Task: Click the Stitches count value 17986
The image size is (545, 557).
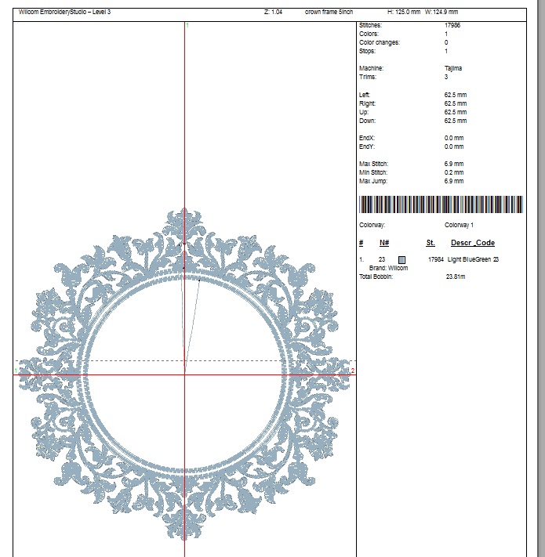Action: click(x=452, y=26)
